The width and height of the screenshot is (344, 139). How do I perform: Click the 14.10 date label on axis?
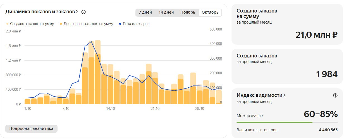110,109
